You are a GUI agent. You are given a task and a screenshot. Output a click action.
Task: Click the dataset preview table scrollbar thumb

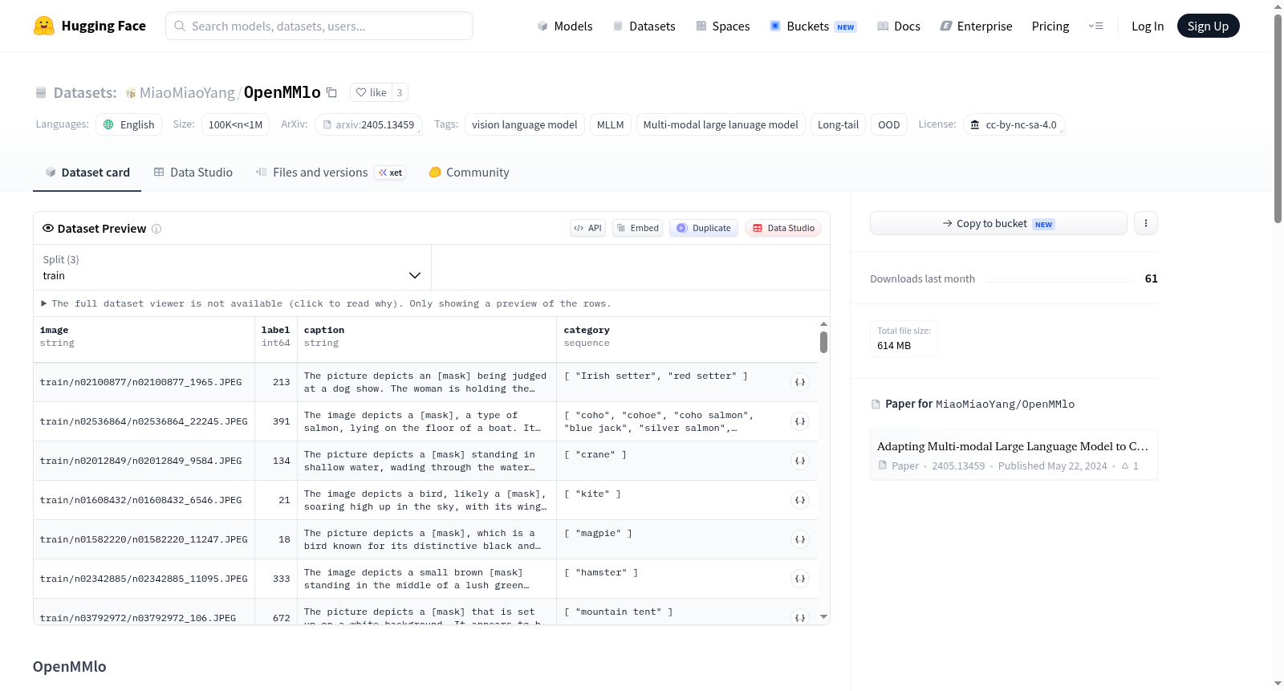click(x=823, y=342)
